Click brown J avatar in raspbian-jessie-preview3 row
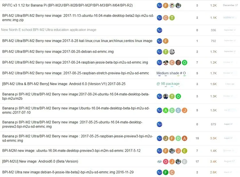Image resolution: width=240 pixels, height=177 pixels. pos(166,138)
